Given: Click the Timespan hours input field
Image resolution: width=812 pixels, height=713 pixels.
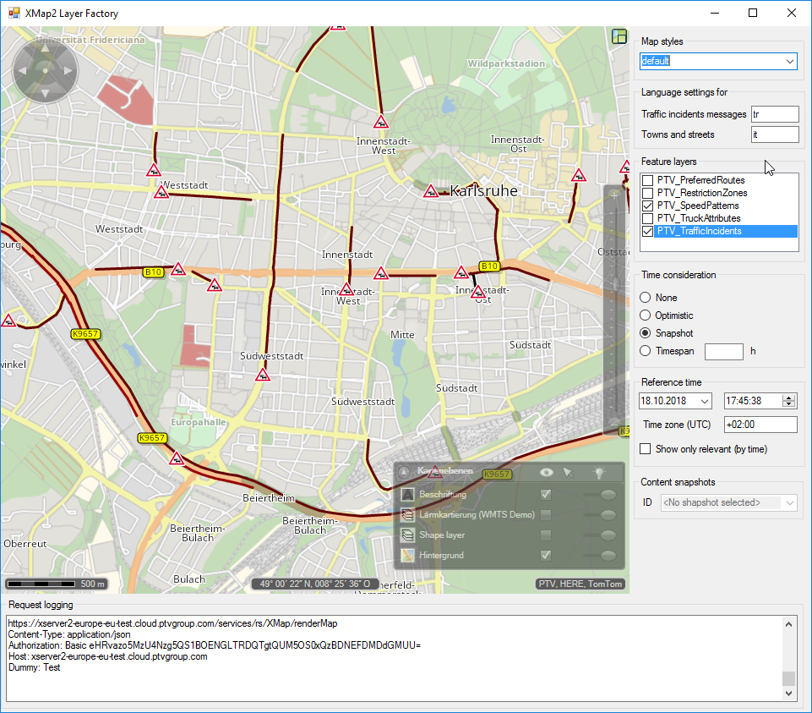Looking at the screenshot, I should (x=724, y=351).
